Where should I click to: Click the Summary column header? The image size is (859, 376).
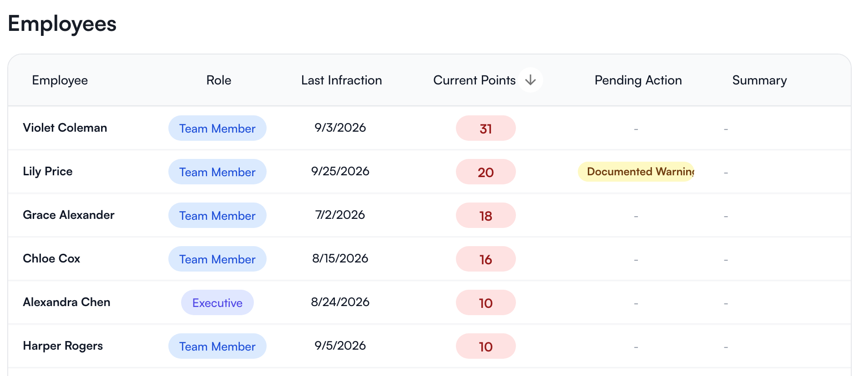(x=759, y=80)
